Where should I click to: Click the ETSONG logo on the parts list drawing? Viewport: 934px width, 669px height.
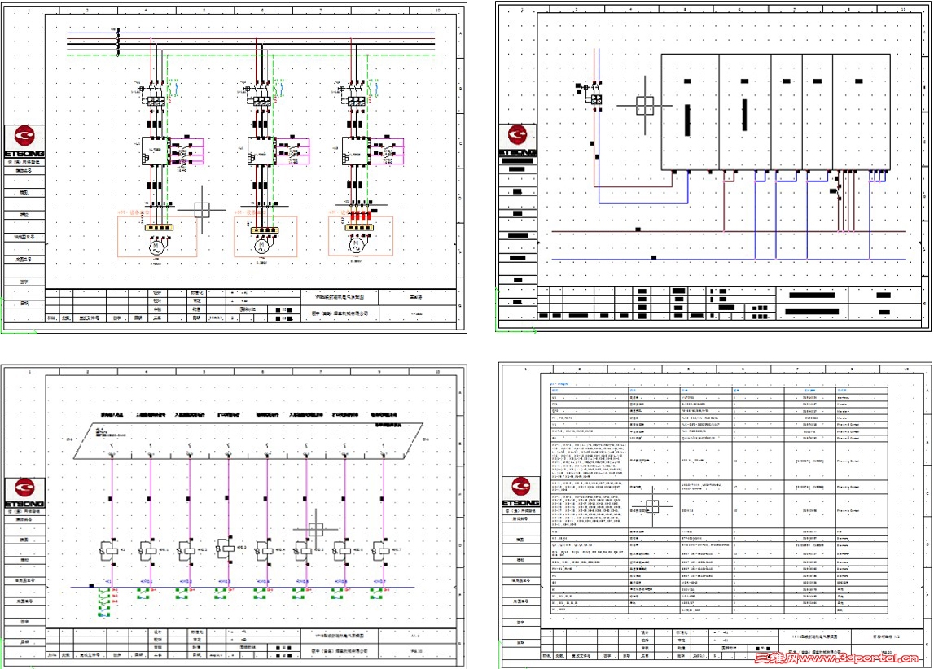point(520,491)
